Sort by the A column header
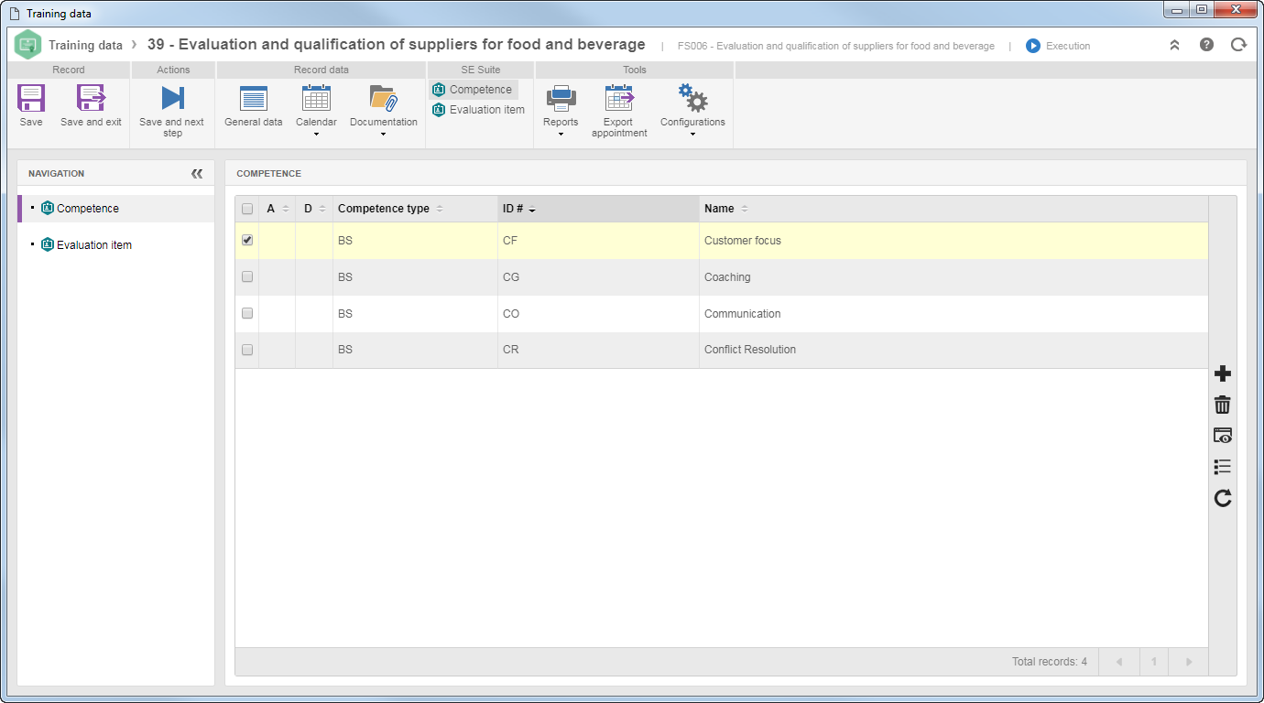 tap(278, 209)
